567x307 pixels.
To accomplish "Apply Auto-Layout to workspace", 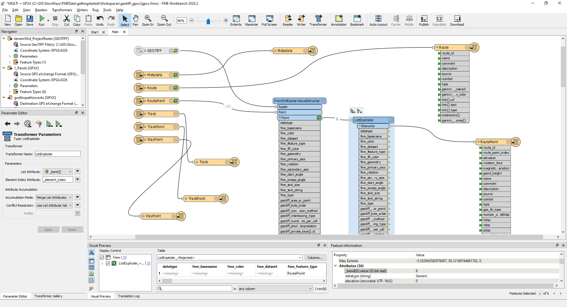I will (x=378, y=20).
